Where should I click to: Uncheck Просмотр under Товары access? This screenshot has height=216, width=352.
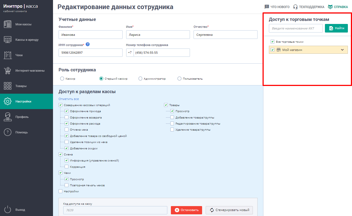coord(172,111)
